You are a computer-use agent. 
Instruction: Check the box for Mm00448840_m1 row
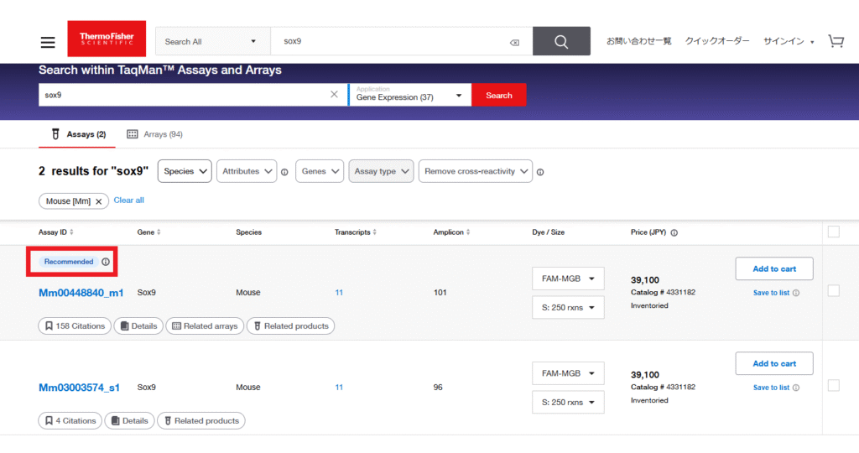[x=833, y=290]
